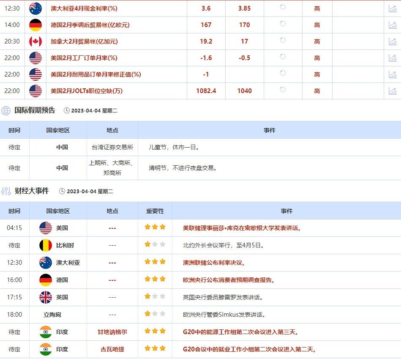The width and height of the screenshot is (401, 359).
Task: Click the globe icon beside 国际假期预告
Action: (x=6, y=111)
